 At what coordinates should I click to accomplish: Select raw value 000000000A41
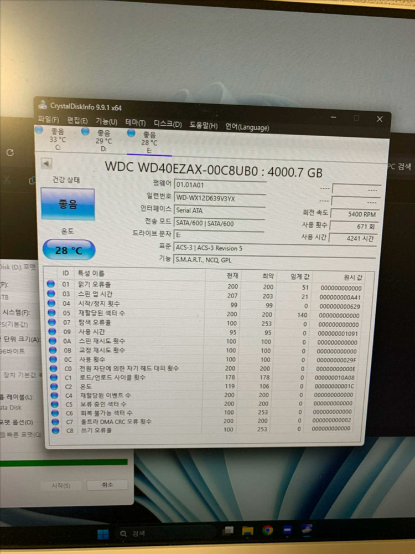pyautogui.click(x=340, y=297)
